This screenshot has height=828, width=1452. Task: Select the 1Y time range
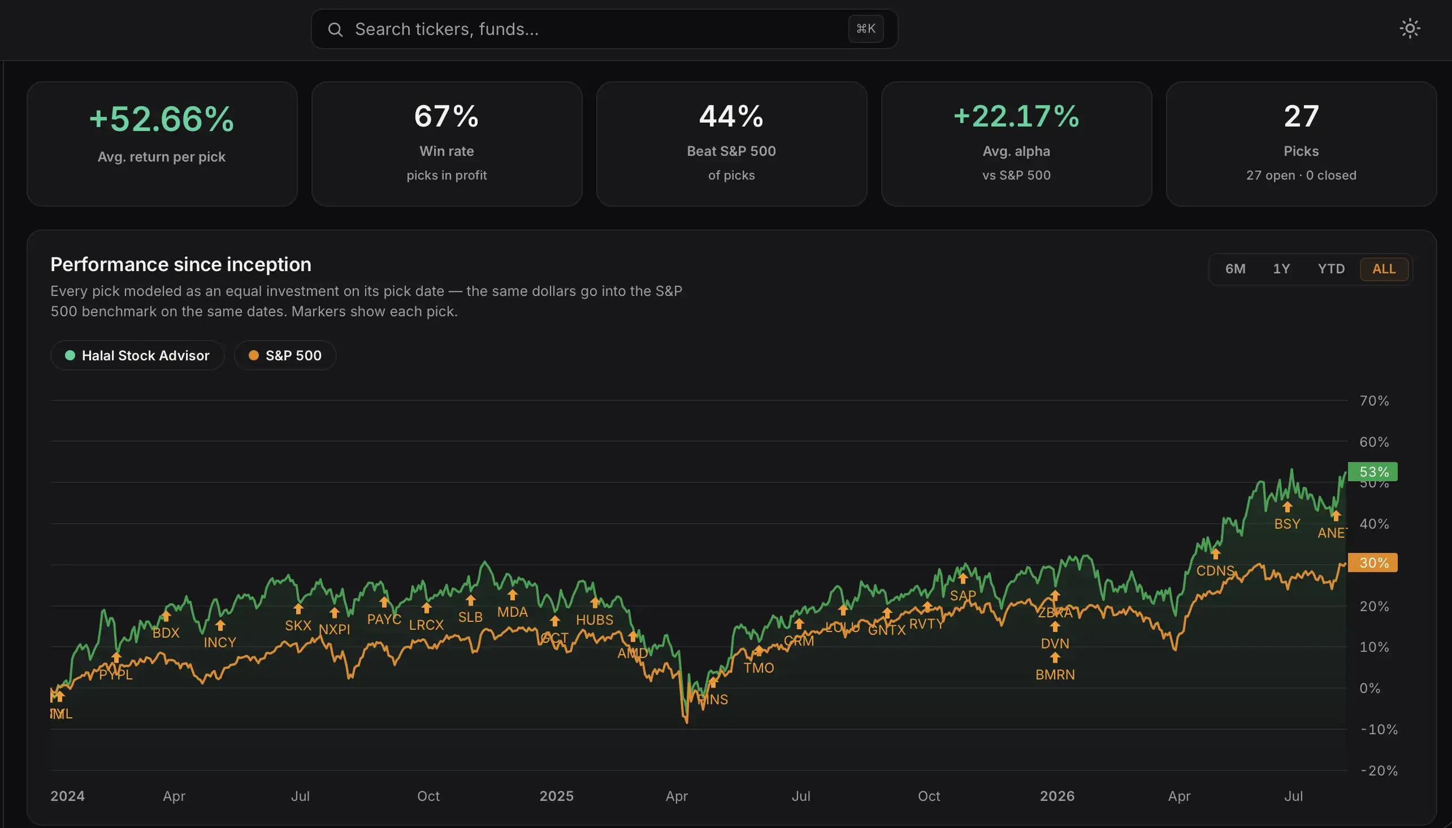tap(1281, 269)
